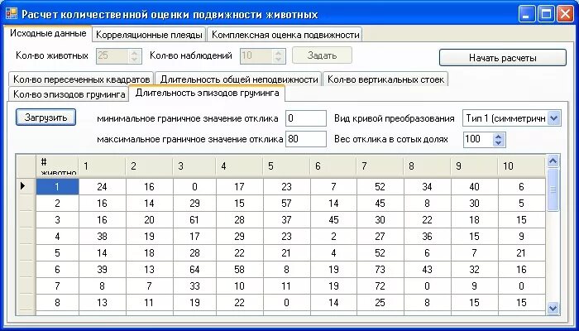The image size is (579, 331).
Task: Click Вес отклика value field showing 100
Action: (478, 139)
